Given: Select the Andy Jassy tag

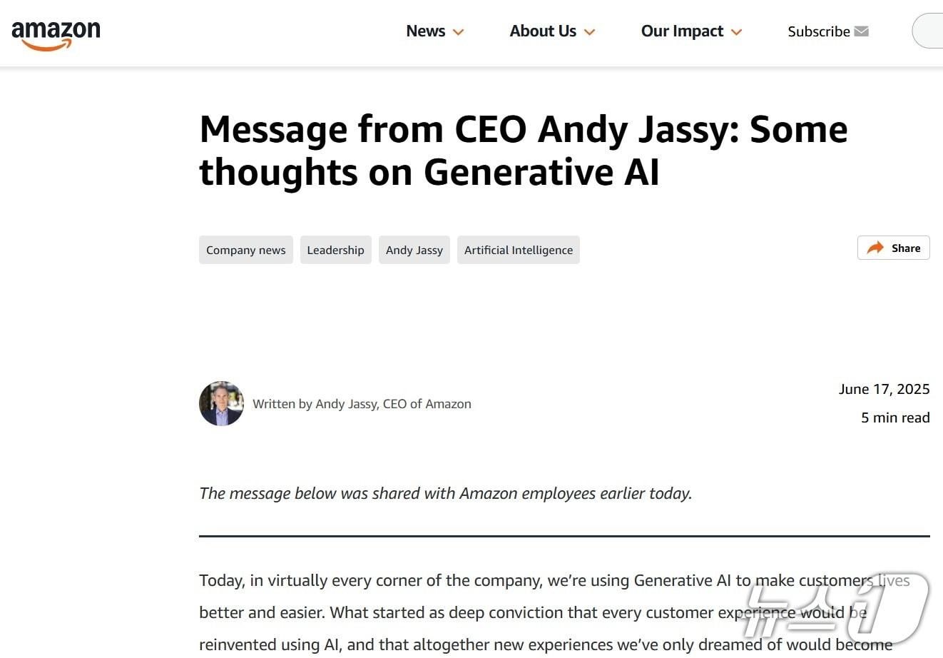Looking at the screenshot, I should tap(414, 250).
